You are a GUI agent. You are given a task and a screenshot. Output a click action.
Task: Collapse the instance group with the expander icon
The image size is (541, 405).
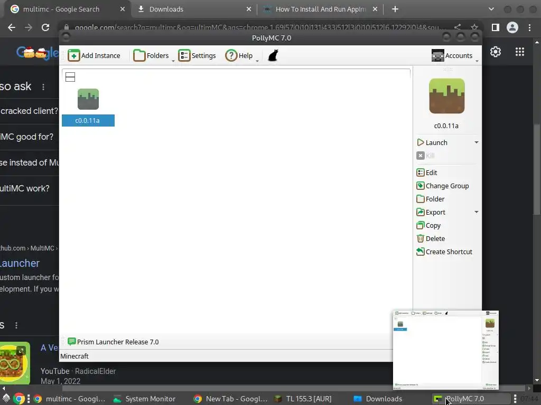coord(70,77)
